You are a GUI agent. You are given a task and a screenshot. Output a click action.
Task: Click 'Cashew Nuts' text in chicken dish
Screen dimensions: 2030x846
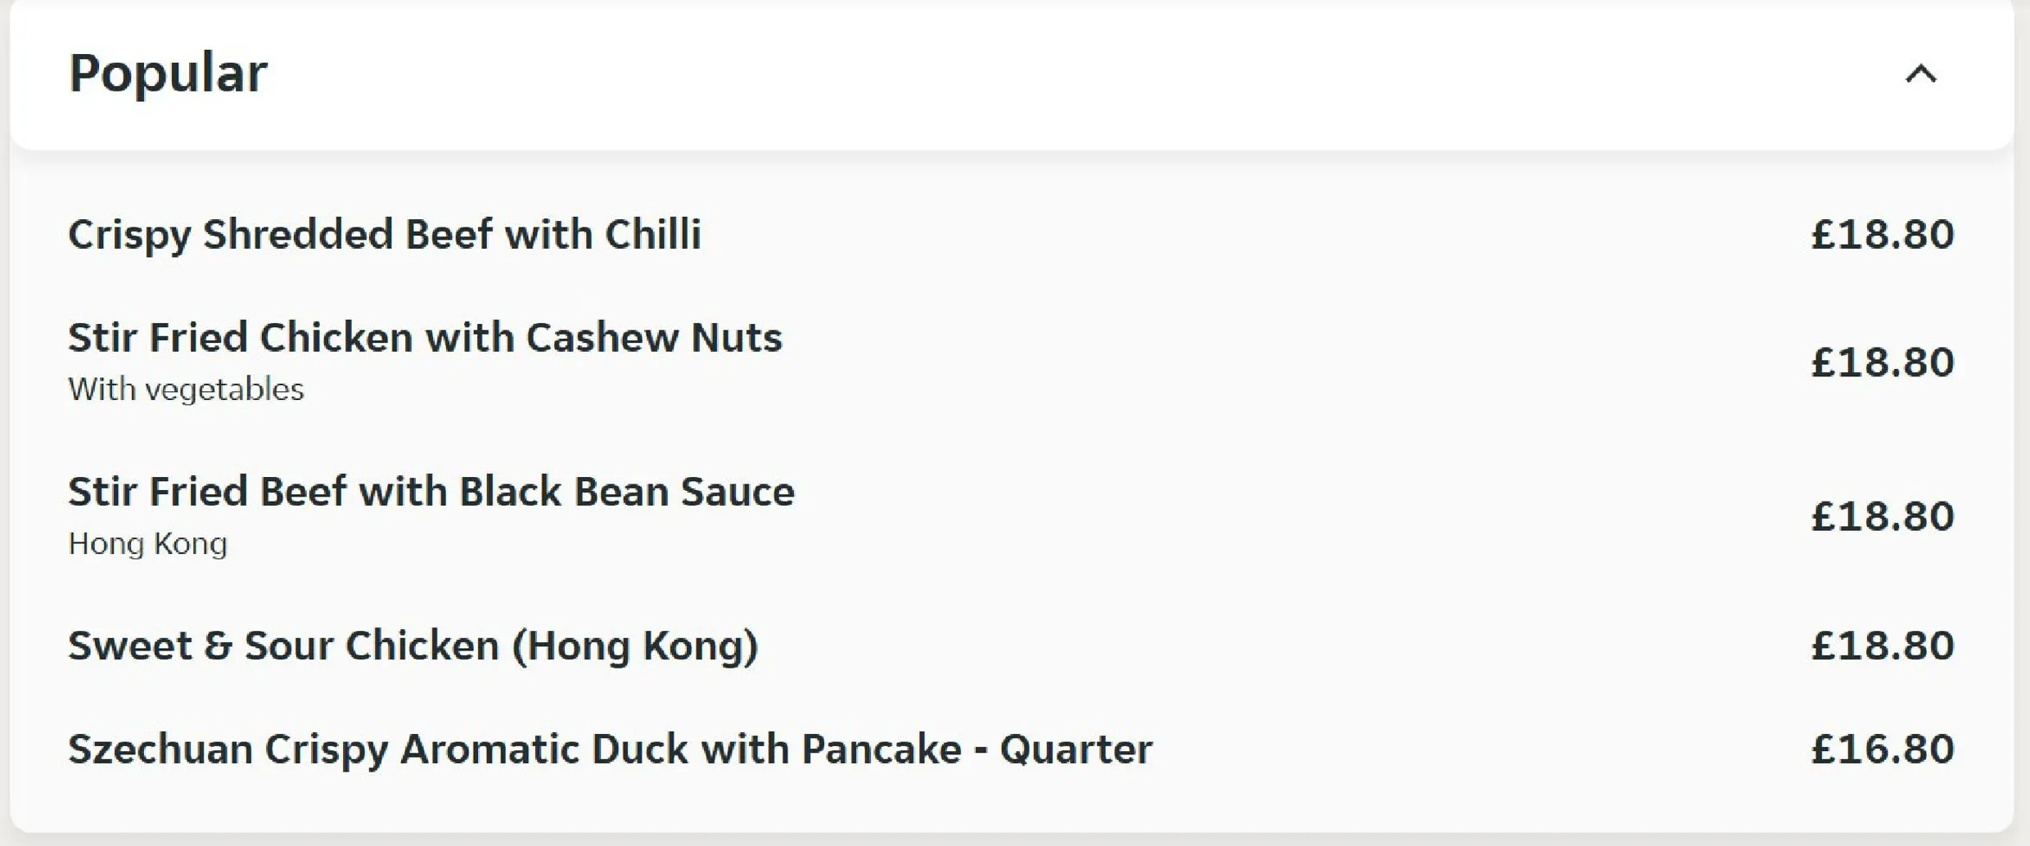(654, 337)
